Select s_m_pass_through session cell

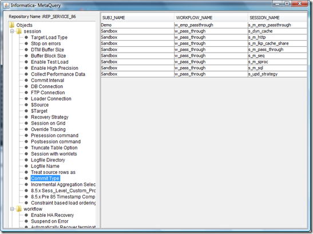[278, 50]
